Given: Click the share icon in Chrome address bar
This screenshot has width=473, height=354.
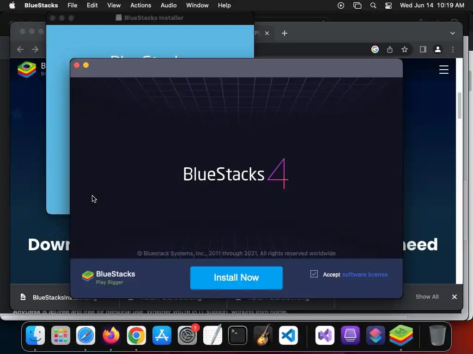Looking at the screenshot, I should pyautogui.click(x=390, y=49).
